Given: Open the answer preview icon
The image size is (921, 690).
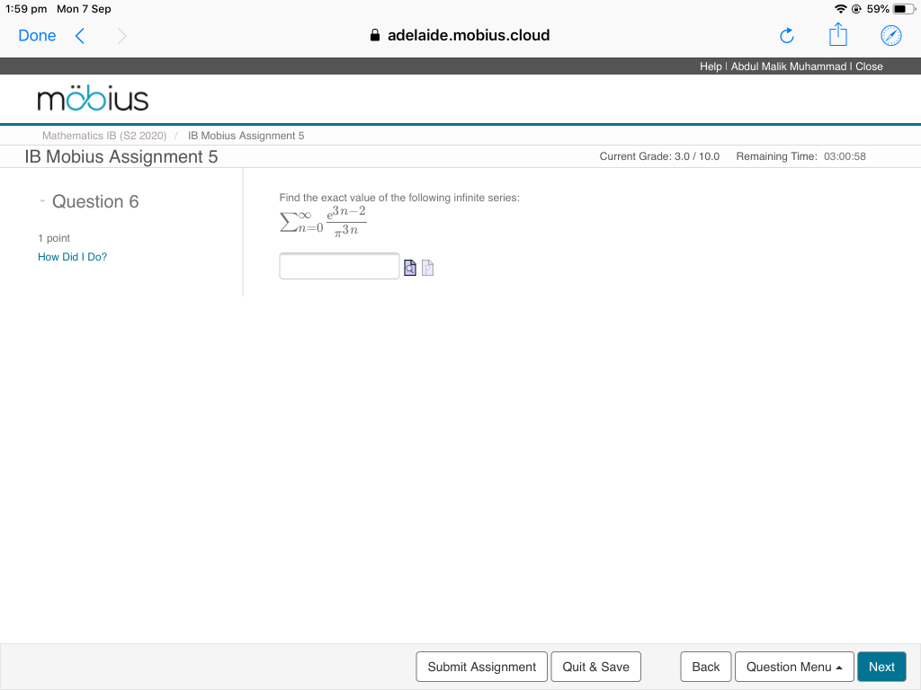Looking at the screenshot, I should pyautogui.click(x=410, y=267).
